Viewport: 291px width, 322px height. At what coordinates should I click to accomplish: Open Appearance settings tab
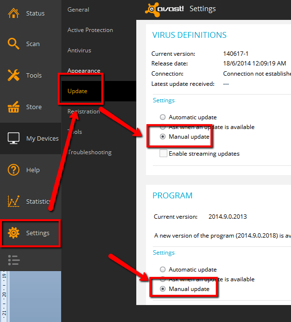[x=84, y=71]
